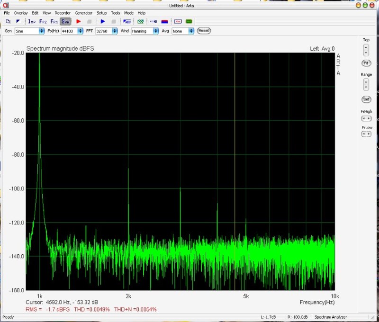The height and width of the screenshot is (322, 379).
Task: Switch to Imp impulse response mode
Action: pyautogui.click(x=32, y=21)
